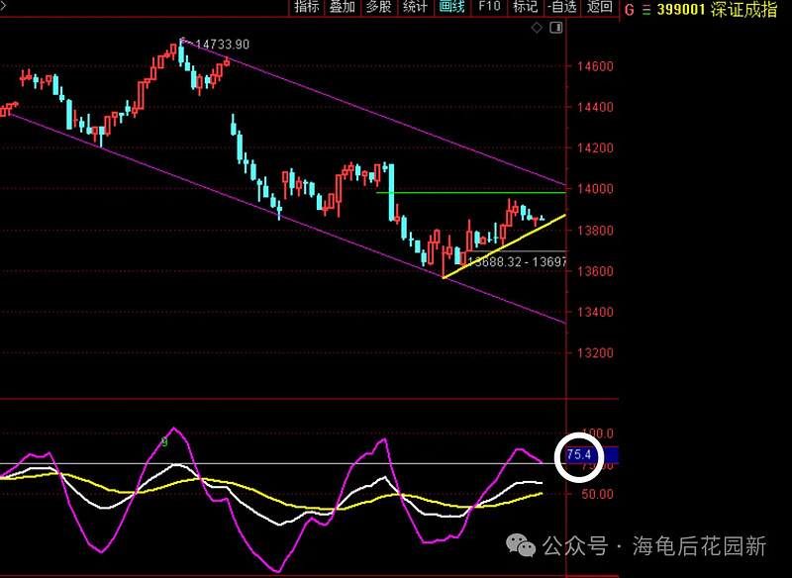Toggle the side panel icon

[x=556, y=28]
